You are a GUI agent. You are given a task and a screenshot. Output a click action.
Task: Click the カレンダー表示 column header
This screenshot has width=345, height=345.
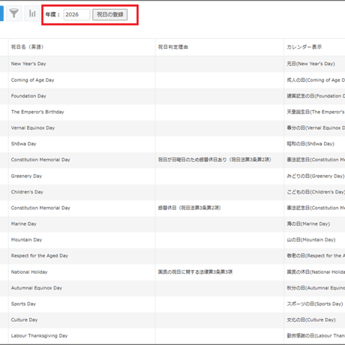(x=314, y=47)
